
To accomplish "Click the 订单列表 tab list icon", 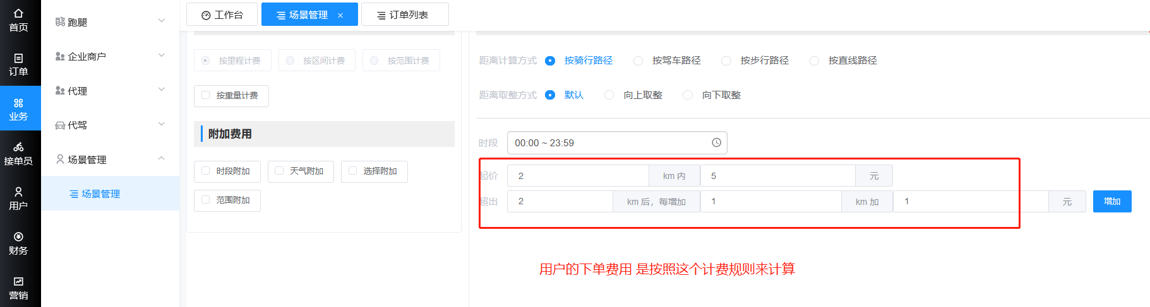I will (x=381, y=15).
